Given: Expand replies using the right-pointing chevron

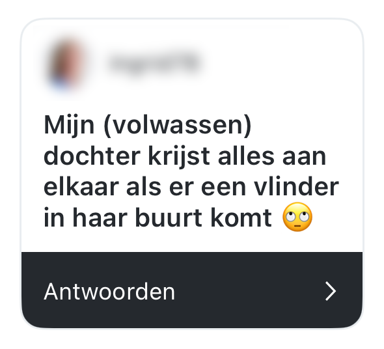Looking at the screenshot, I should point(331,291).
